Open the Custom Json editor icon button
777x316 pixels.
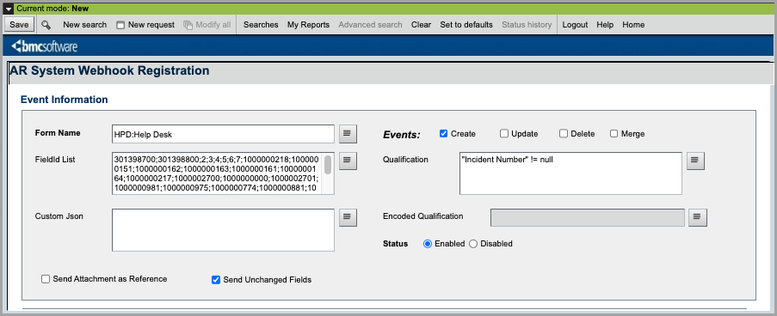tap(348, 217)
